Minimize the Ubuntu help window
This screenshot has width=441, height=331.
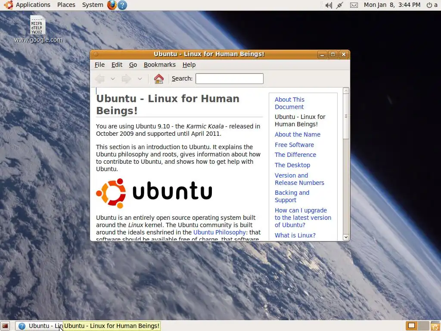click(322, 54)
